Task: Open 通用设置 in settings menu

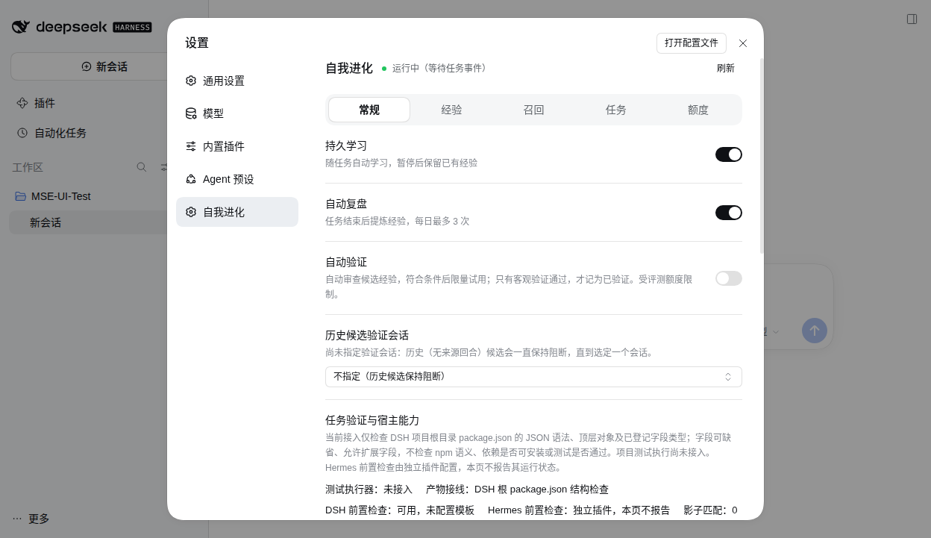Action: [237, 81]
